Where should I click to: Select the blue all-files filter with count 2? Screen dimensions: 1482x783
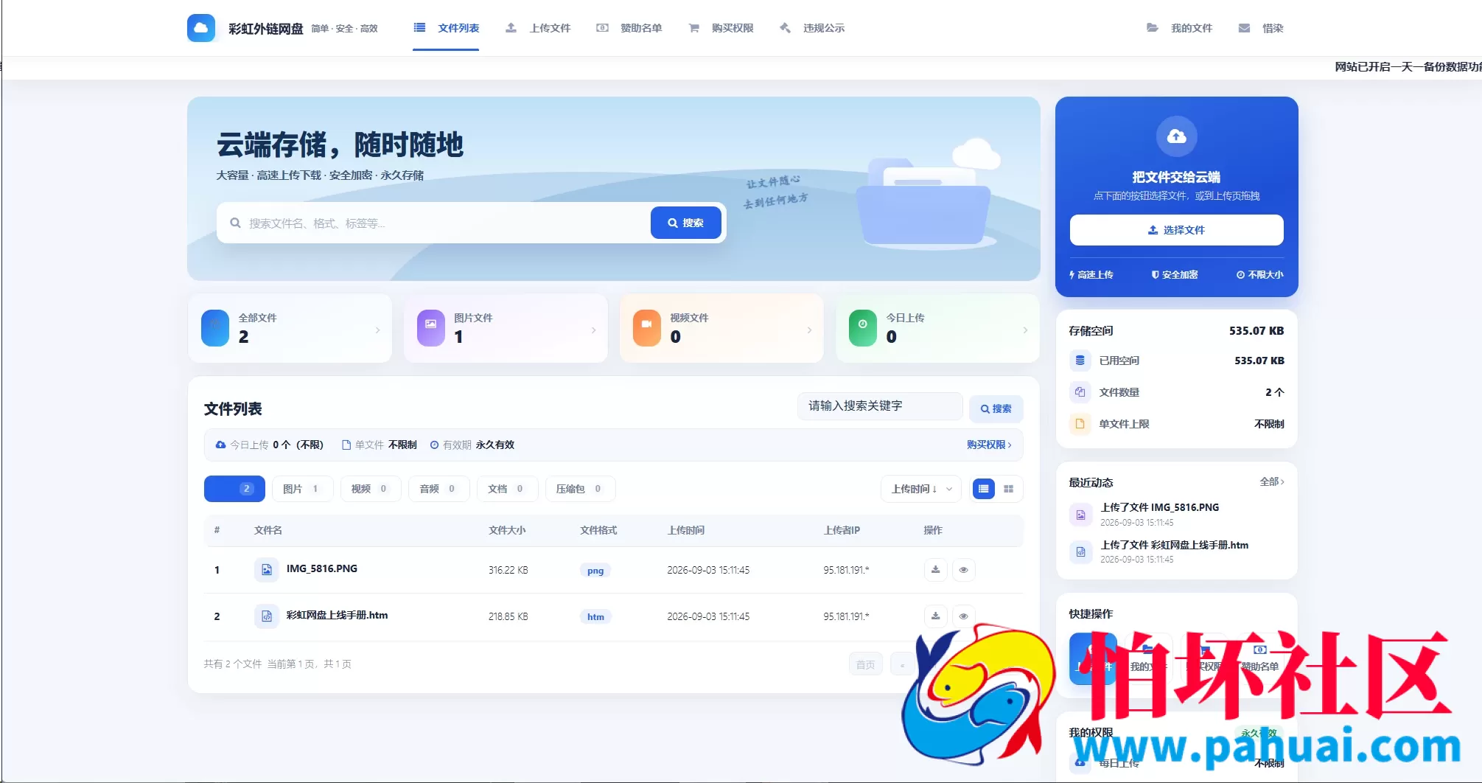point(234,489)
